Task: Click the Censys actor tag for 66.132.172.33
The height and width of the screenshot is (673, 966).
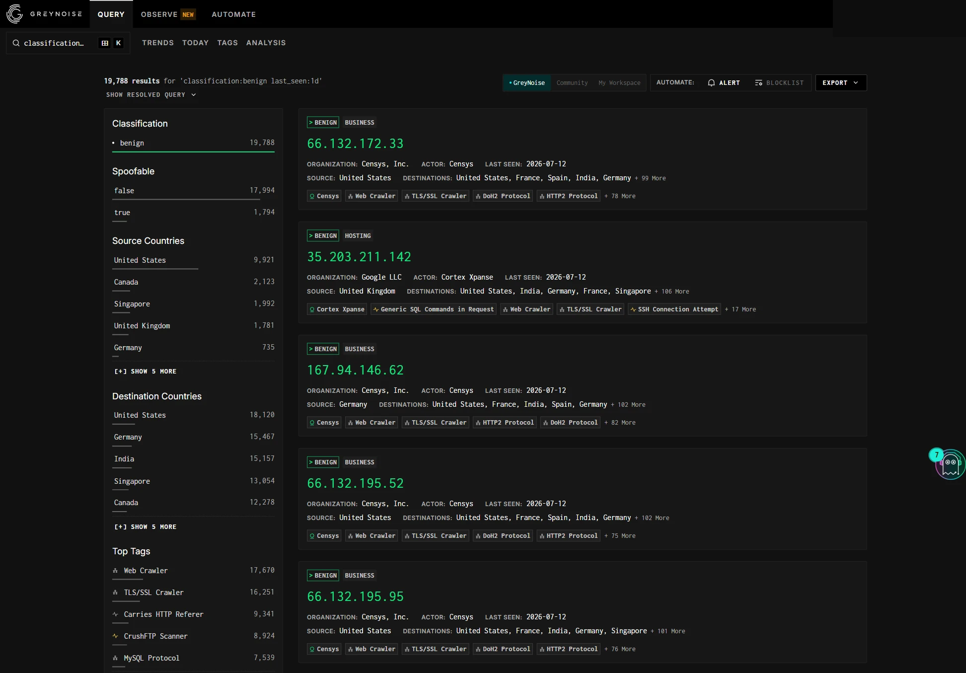Action: 324,196
